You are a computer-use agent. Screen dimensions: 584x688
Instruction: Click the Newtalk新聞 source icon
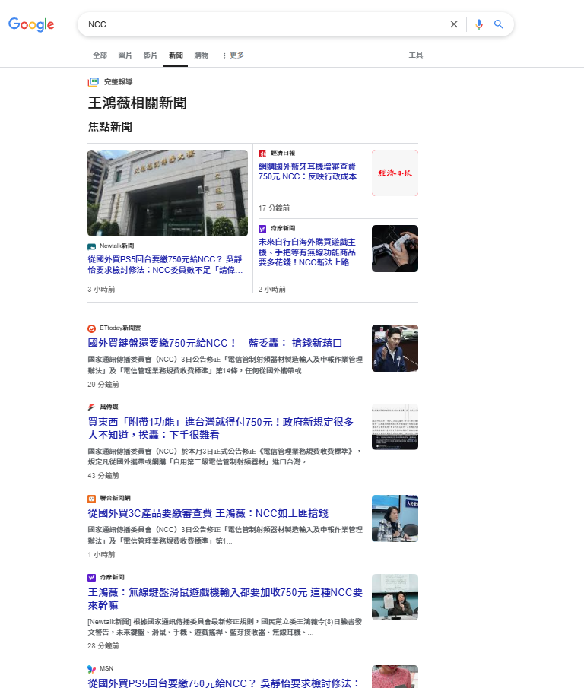(92, 246)
